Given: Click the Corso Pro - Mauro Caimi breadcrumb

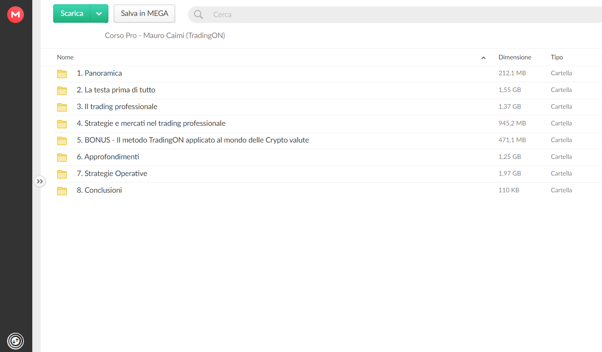Looking at the screenshot, I should point(165,36).
